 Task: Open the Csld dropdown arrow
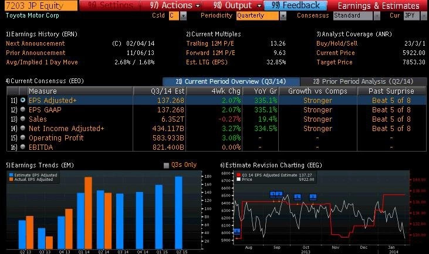tap(183, 16)
